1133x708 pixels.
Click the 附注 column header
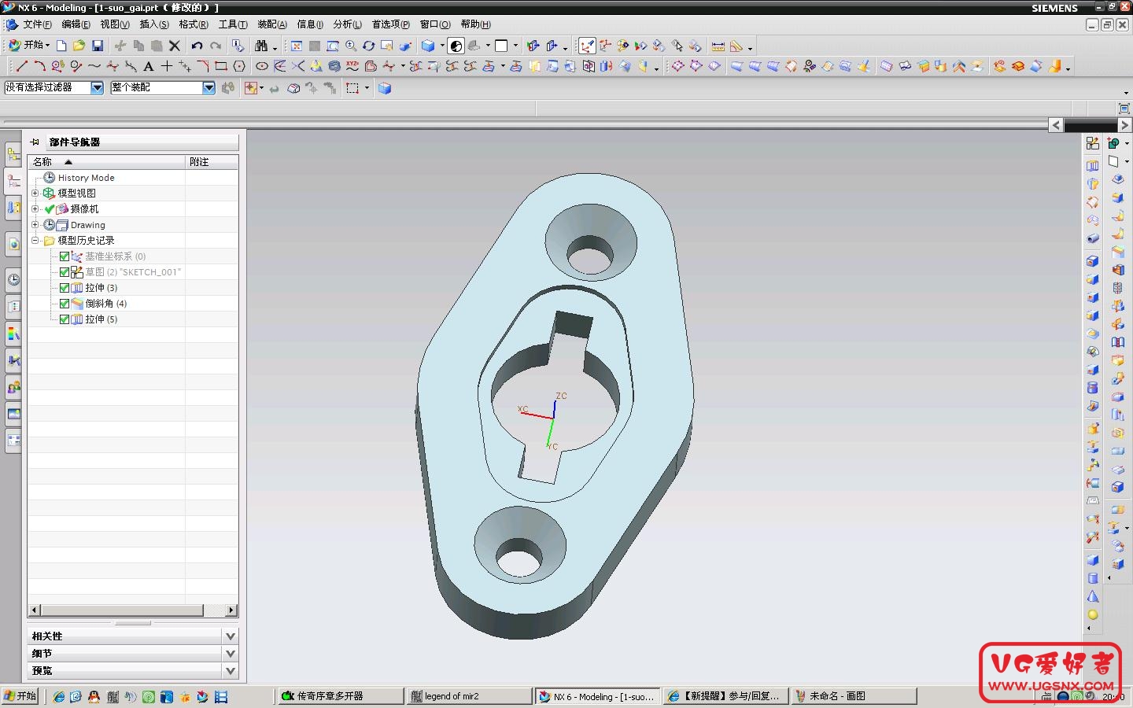(212, 161)
